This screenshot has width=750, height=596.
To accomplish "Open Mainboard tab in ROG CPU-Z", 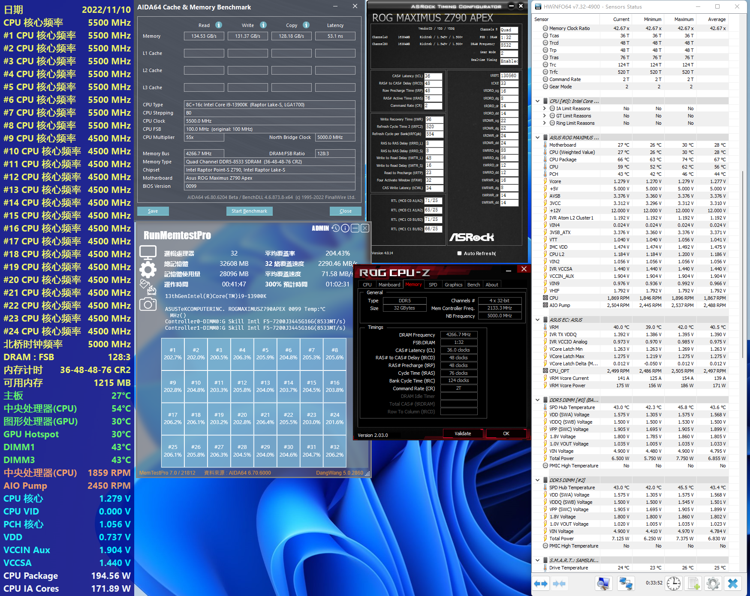I will [x=389, y=285].
